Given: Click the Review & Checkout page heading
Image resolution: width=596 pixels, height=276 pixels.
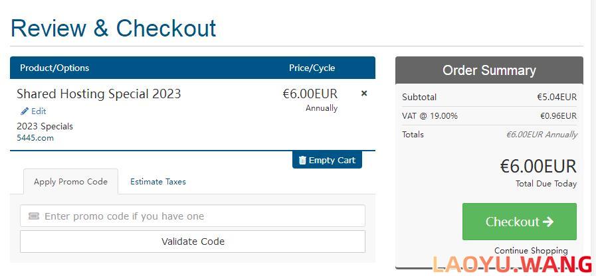Looking at the screenshot, I should 113,28.
